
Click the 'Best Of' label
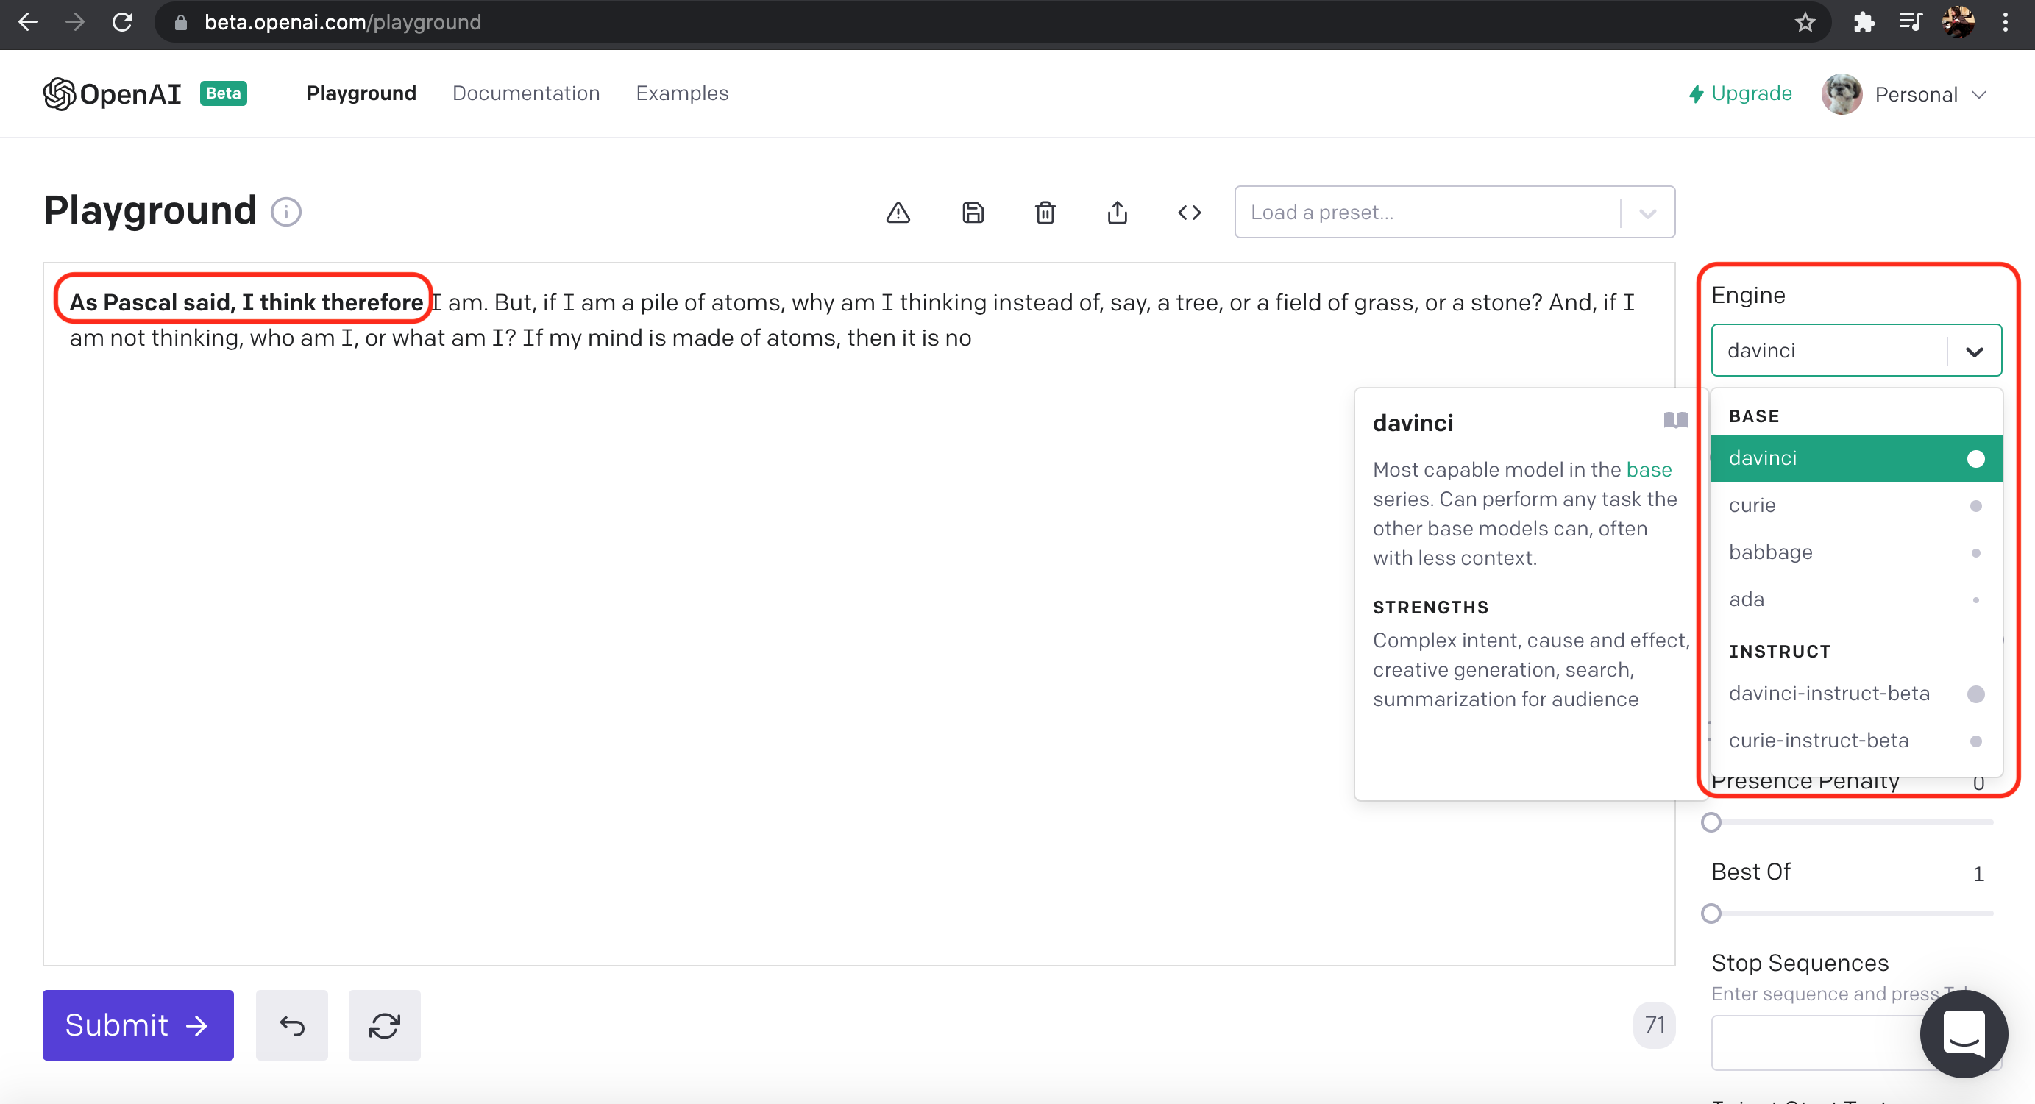[1750, 872]
